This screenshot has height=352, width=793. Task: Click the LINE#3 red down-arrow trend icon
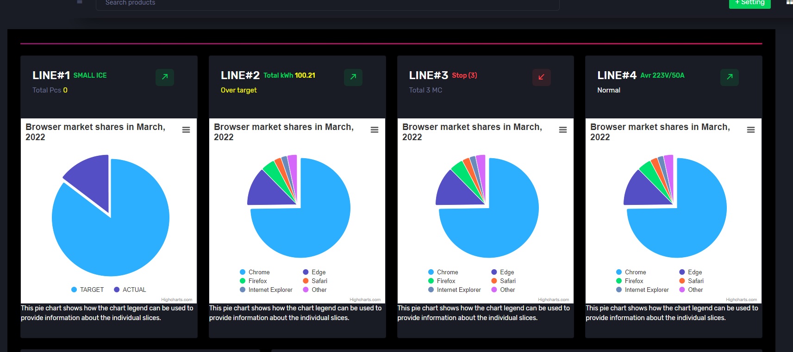tap(541, 77)
